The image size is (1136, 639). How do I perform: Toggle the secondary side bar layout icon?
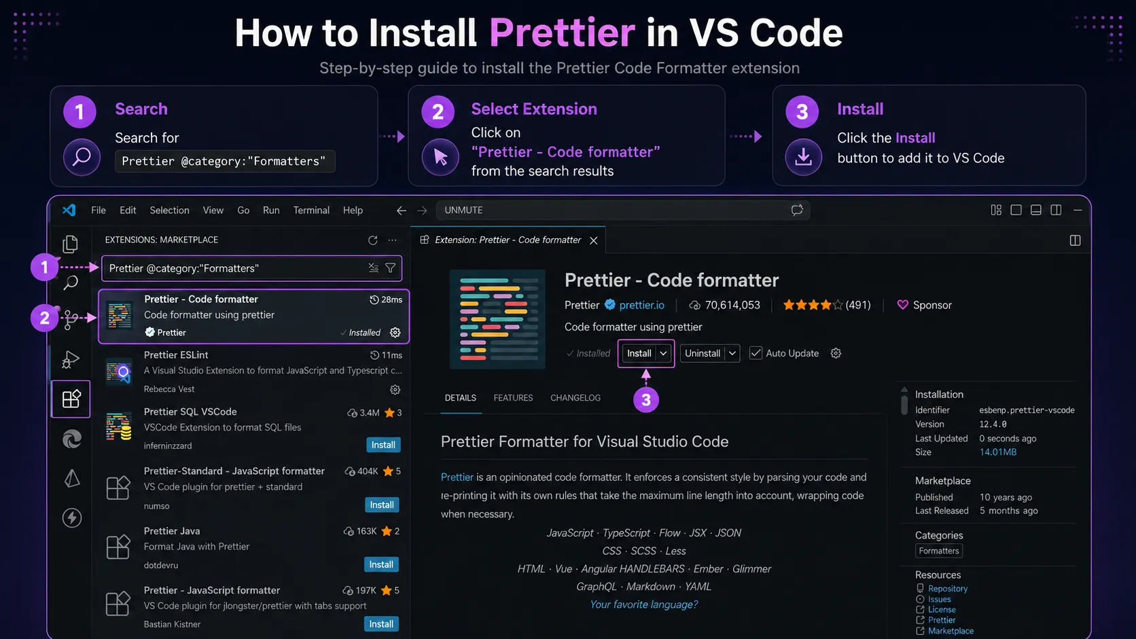tap(1056, 210)
